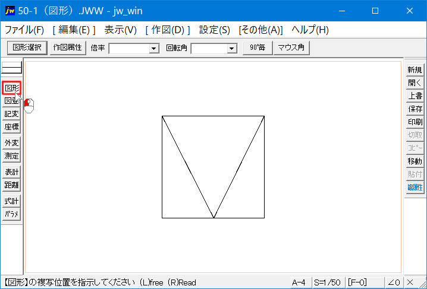
Task: Click inside the 回転角 input field
Action: [x=209, y=48]
